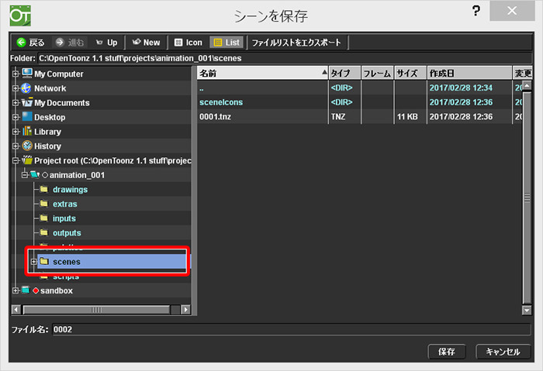The width and height of the screenshot is (543, 371).
Task: Expand the Desktop tree node
Action: coord(16,117)
